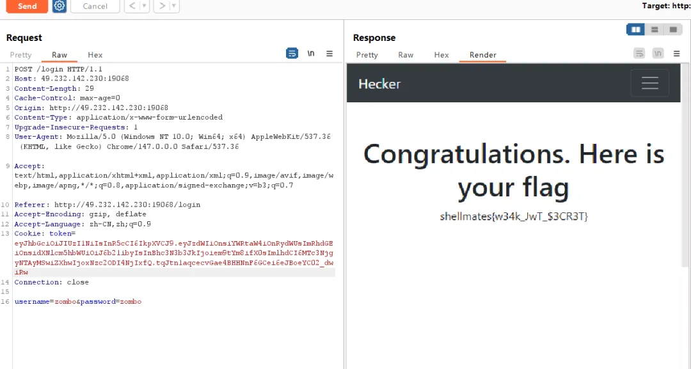Open back history dropdown arrow
Image resolution: width=691 pixels, height=369 pixels.
[145, 6]
